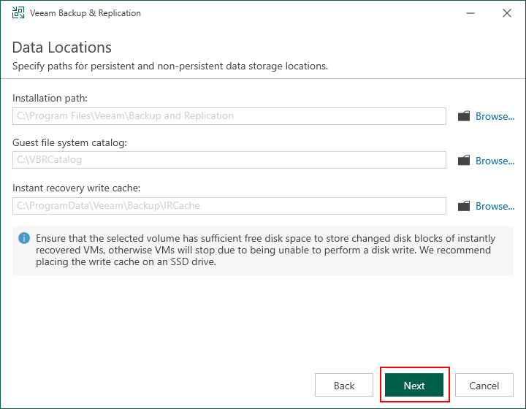Open Browse for the Guest file system catalog
This screenshot has height=409, width=526.
(x=495, y=161)
